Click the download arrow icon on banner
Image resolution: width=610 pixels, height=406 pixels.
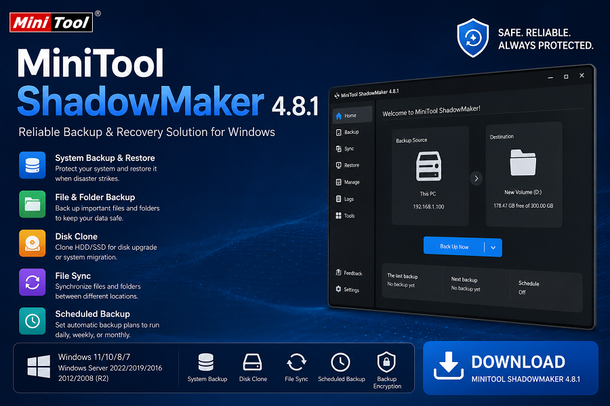449,365
